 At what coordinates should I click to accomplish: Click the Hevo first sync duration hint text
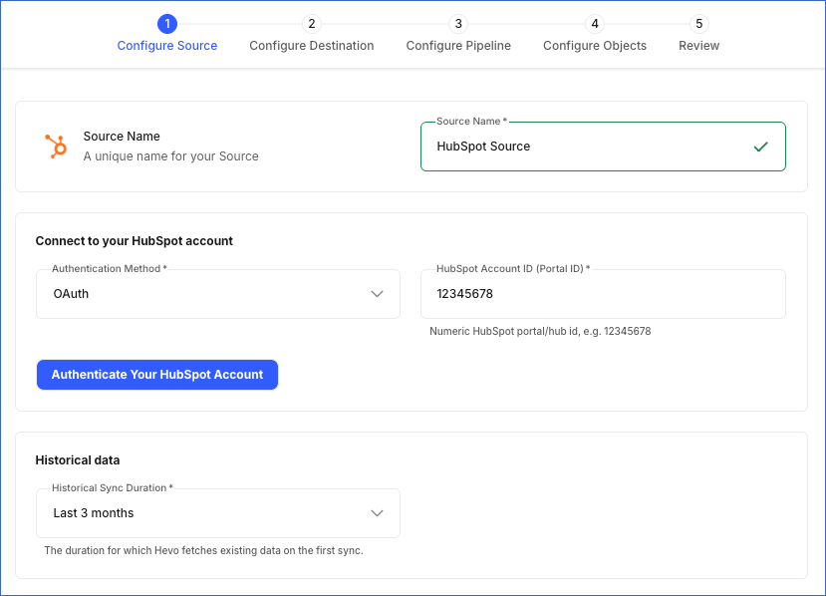pos(203,551)
